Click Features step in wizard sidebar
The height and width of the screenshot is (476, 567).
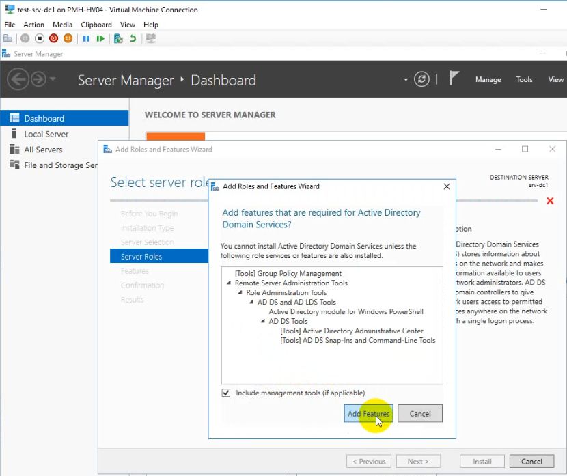pos(135,271)
